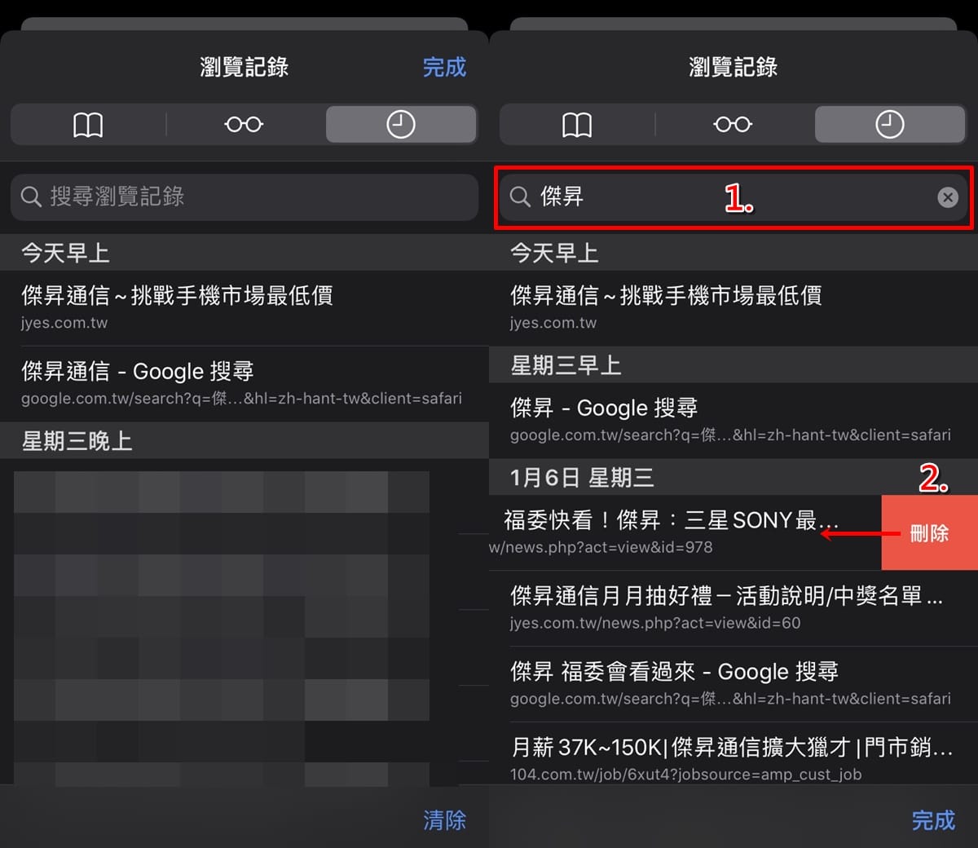
Task: Click the 104.com.tw/job/6xut4 URL line
Action: tap(685, 775)
